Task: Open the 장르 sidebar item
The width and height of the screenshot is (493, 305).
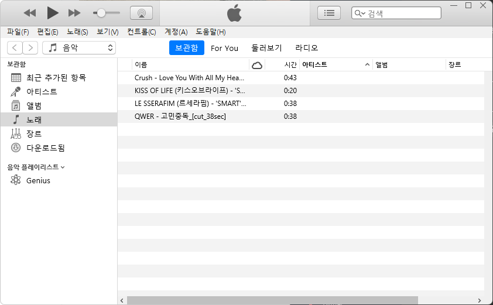Action: [x=59, y=133]
